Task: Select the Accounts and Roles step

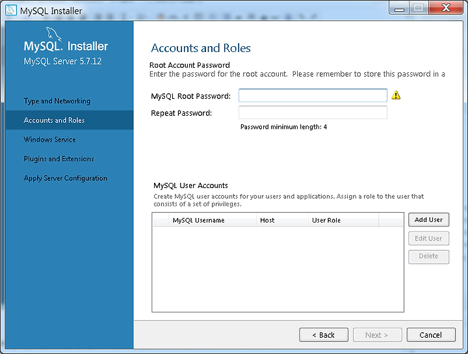Action: pyautogui.click(x=70, y=120)
